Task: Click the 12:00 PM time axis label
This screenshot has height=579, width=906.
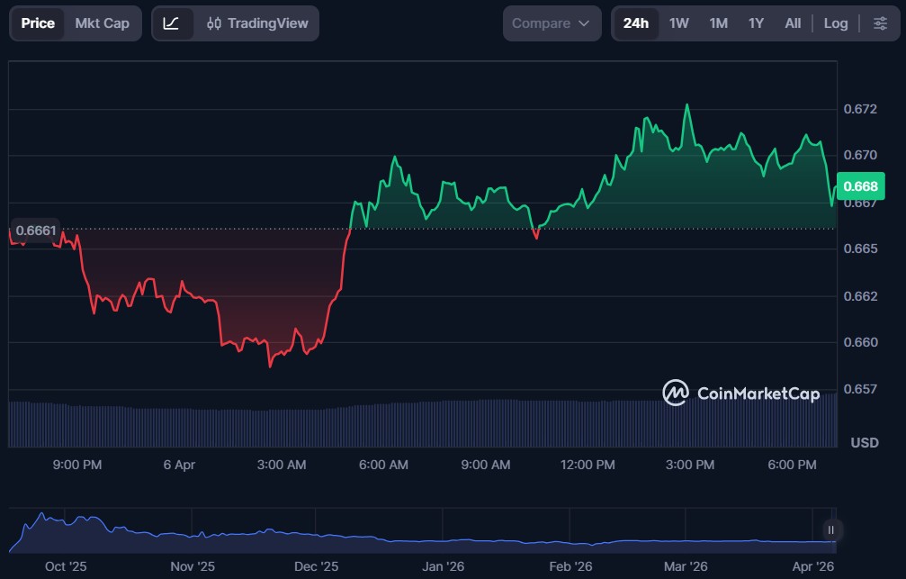Action: click(x=588, y=465)
